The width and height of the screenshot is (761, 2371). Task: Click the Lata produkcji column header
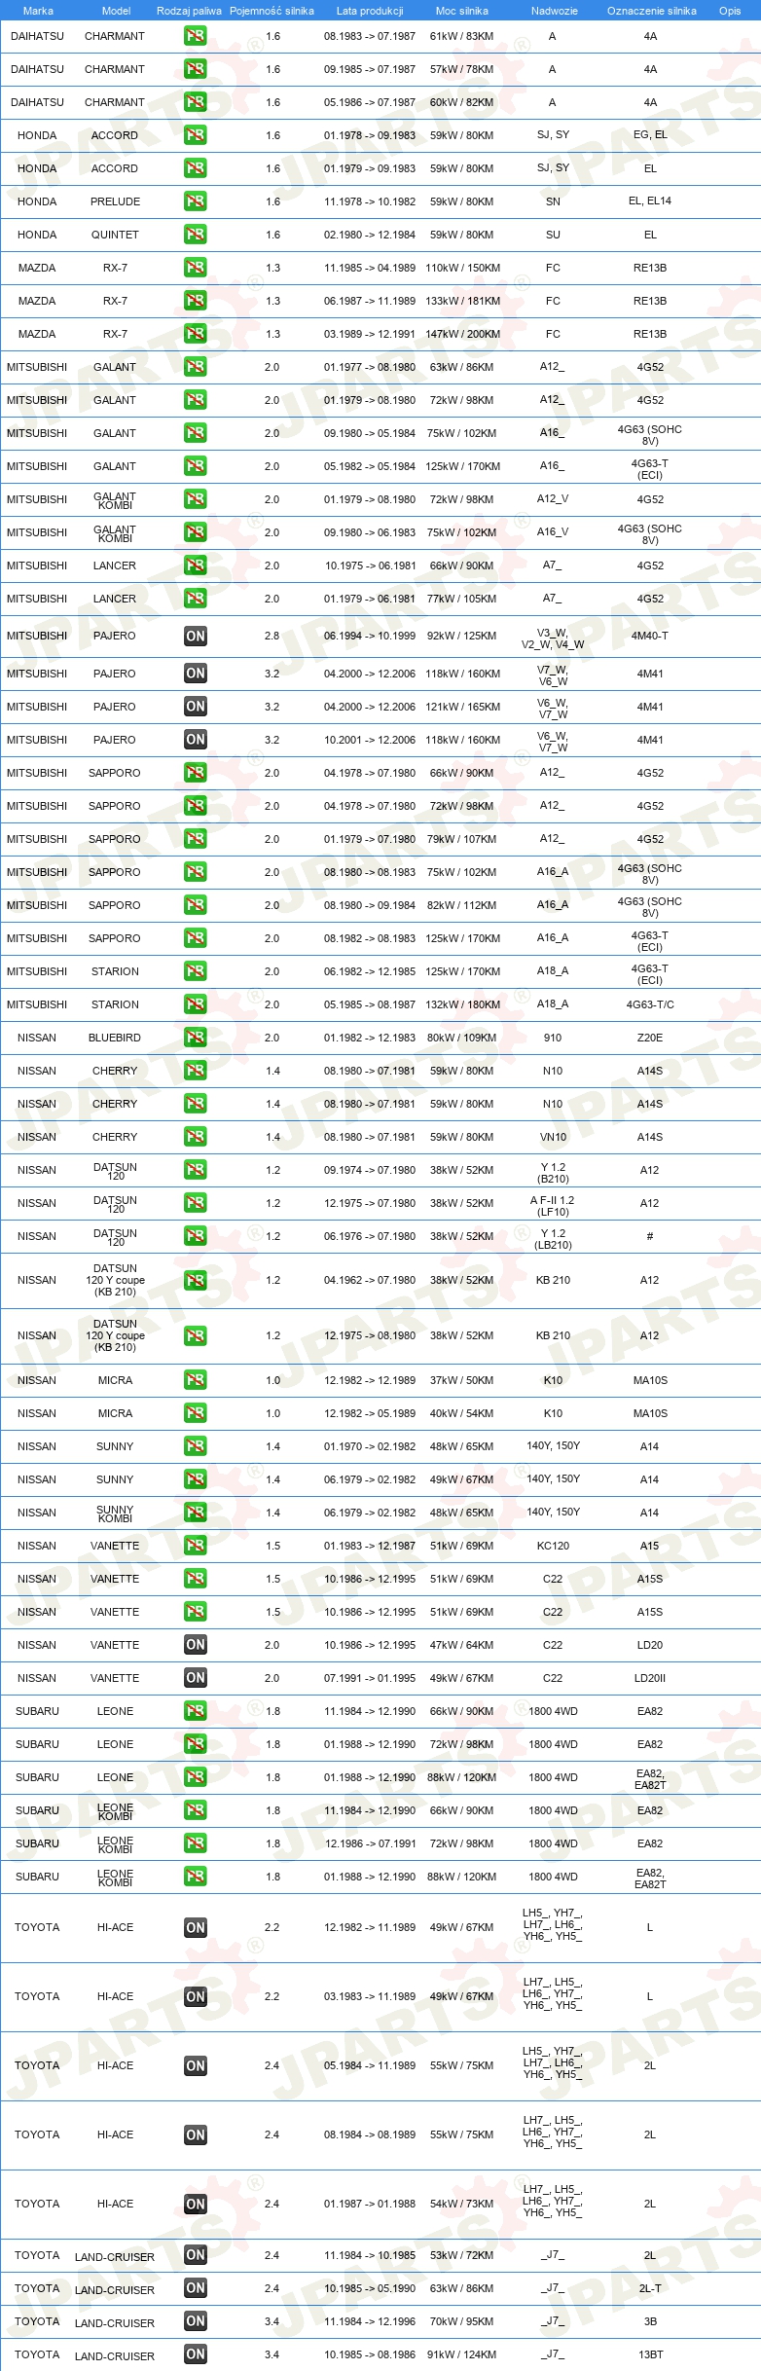coord(370,11)
